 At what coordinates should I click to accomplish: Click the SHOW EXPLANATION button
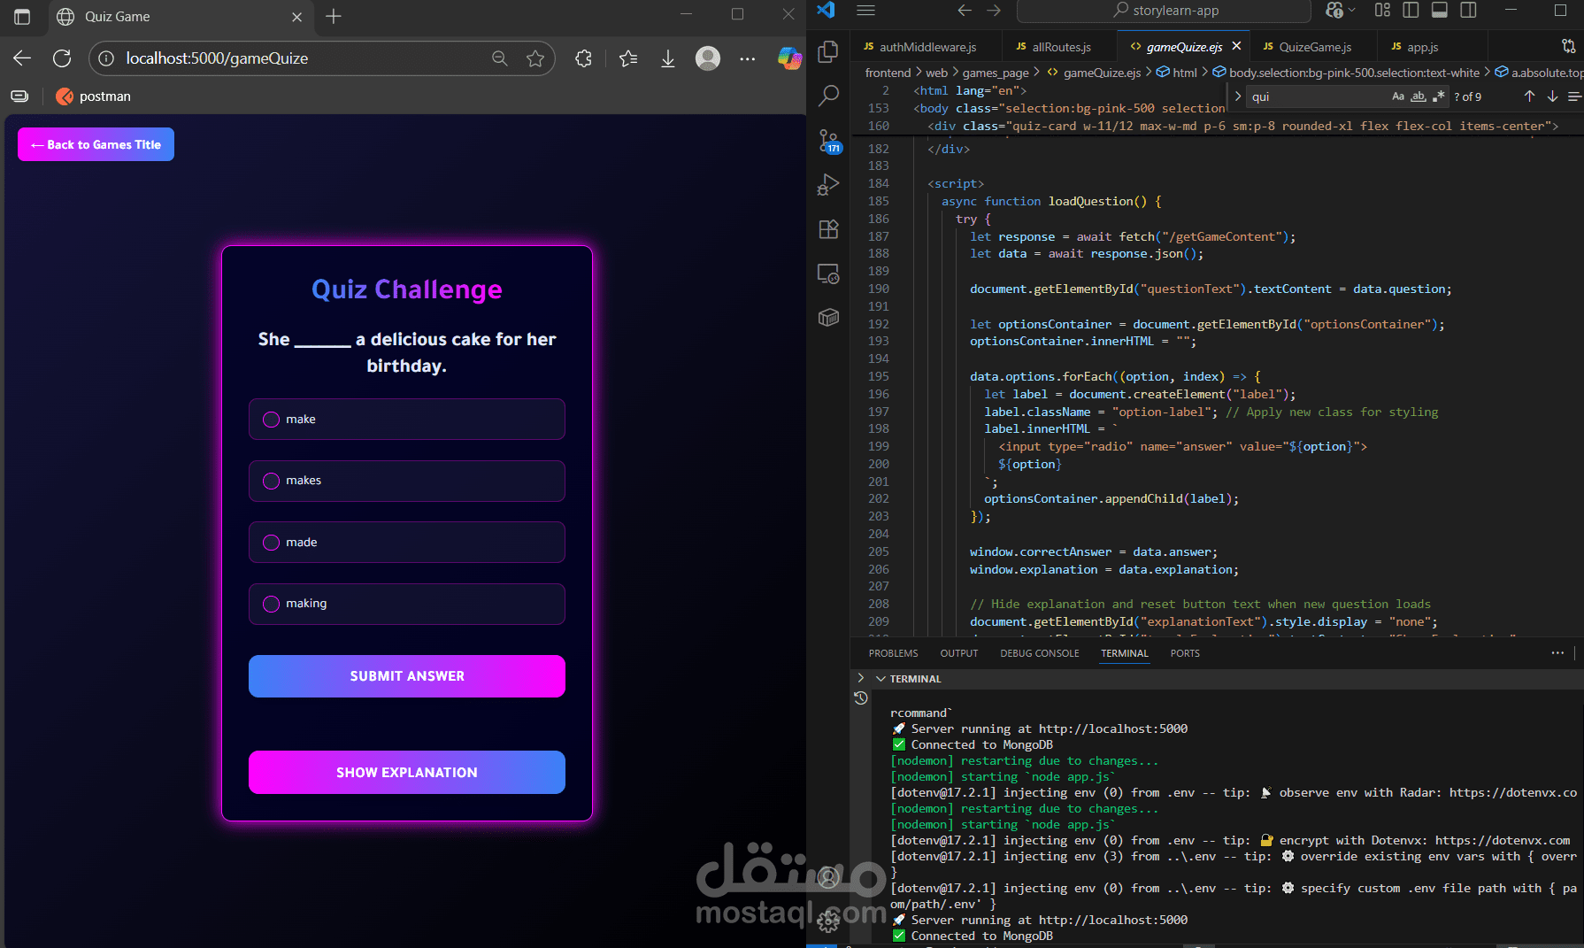click(406, 773)
